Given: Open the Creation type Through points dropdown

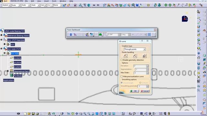Looking at the screenshot, I should pyautogui.click(x=135, y=49).
